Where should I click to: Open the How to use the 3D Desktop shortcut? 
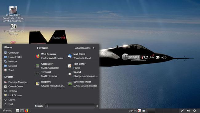[x=13, y=30]
